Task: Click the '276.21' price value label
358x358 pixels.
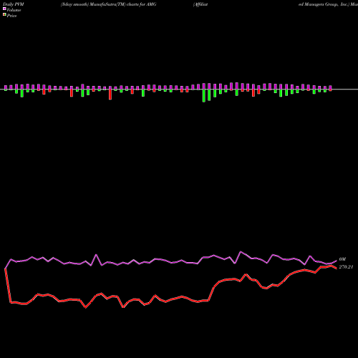Action: [346, 267]
